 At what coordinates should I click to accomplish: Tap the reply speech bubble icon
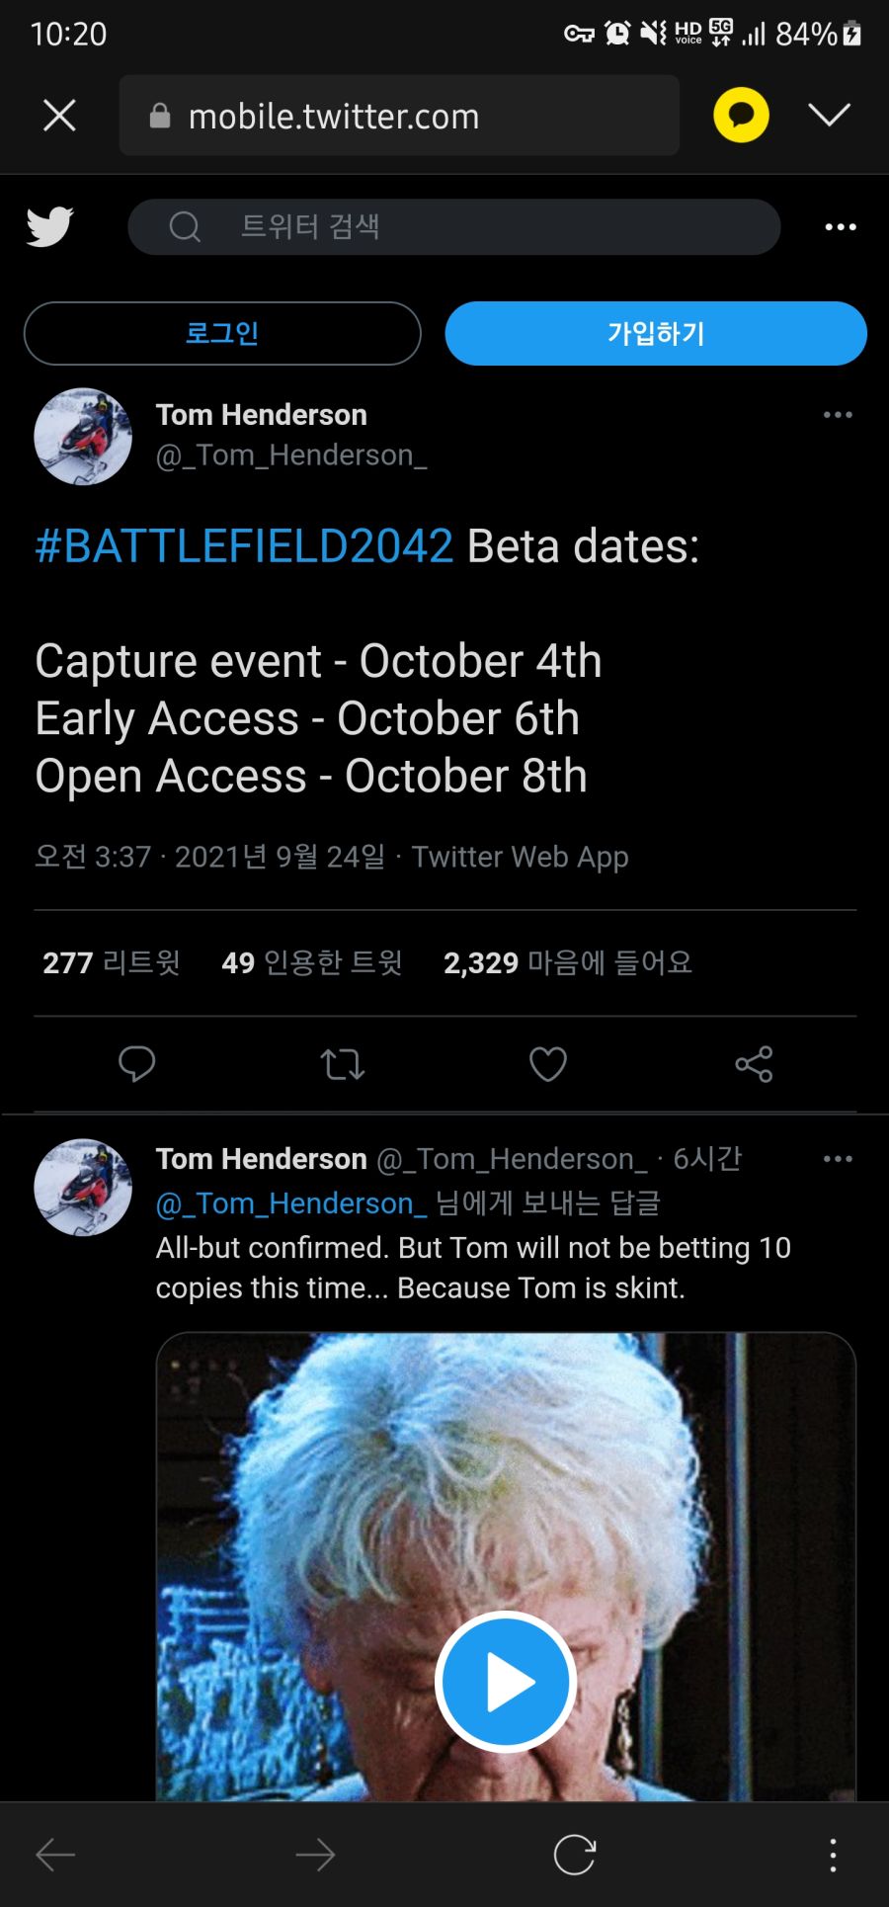(x=136, y=1064)
